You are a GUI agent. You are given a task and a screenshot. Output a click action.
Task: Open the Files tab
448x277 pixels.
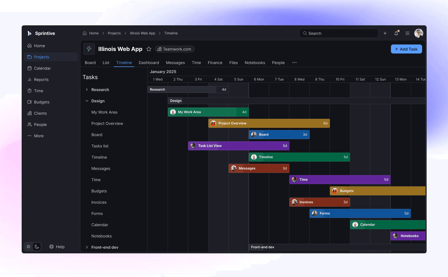[233, 62]
